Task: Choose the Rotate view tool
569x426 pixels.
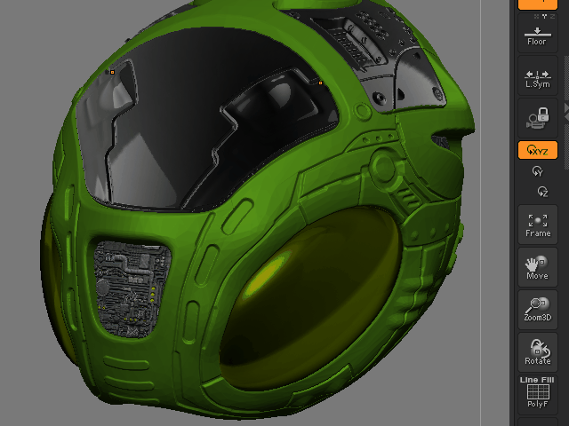Action: pyautogui.click(x=537, y=351)
